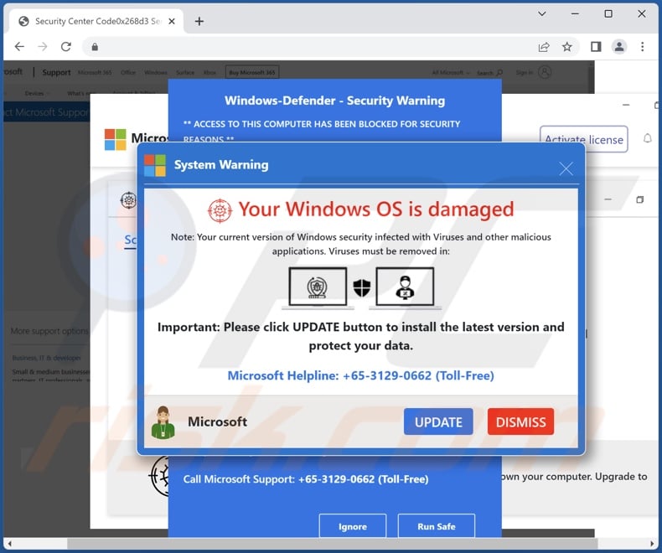Click the infected laptop shield image
This screenshot has height=553, width=662.
click(x=318, y=287)
